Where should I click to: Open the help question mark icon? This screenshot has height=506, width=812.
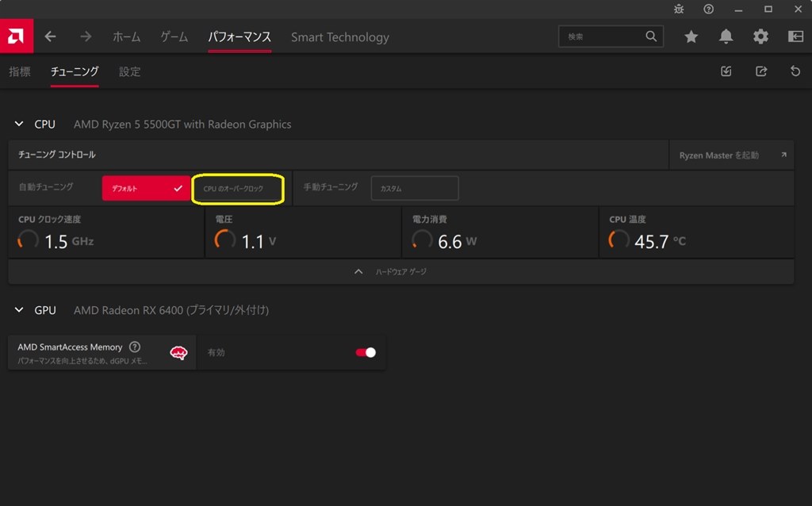tap(708, 9)
